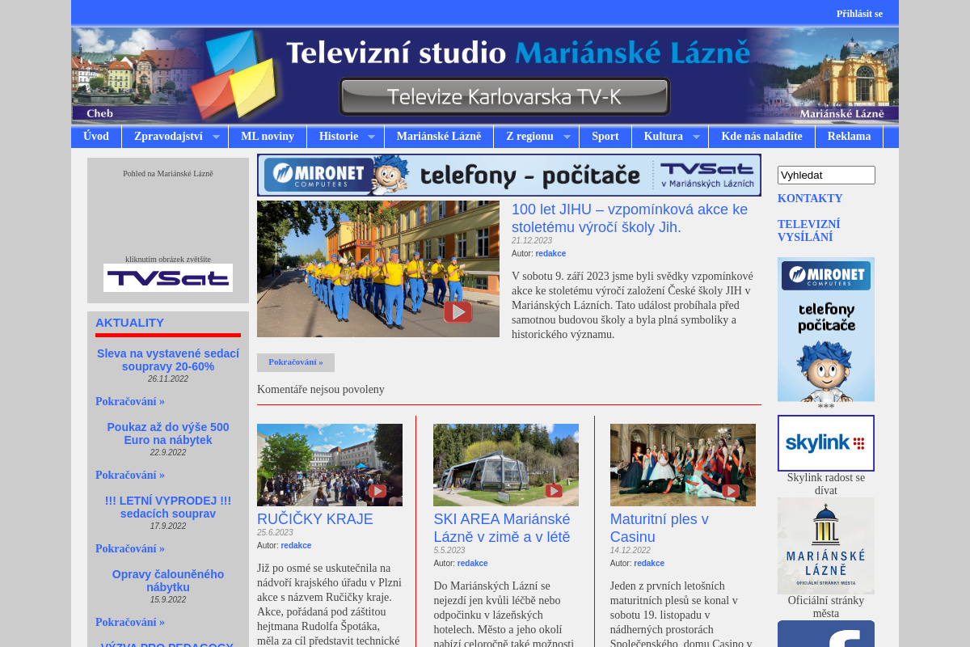Open the Mariánské Lázně official city logo

tap(825, 545)
